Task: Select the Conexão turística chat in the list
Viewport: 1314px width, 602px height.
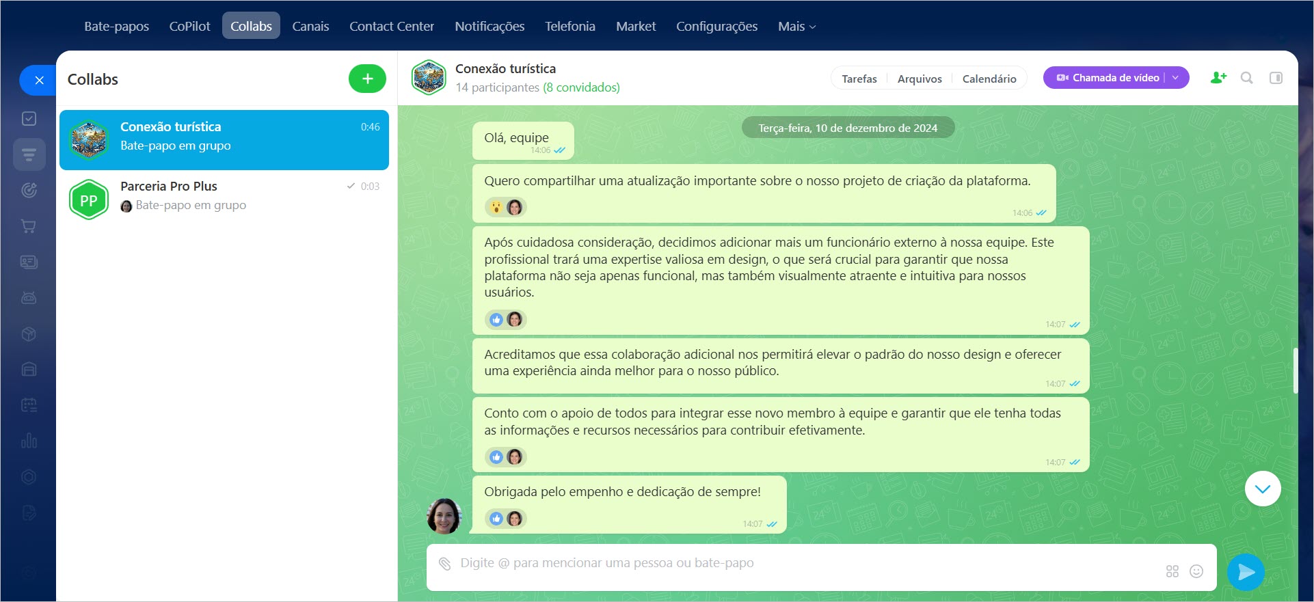Action: click(x=224, y=140)
